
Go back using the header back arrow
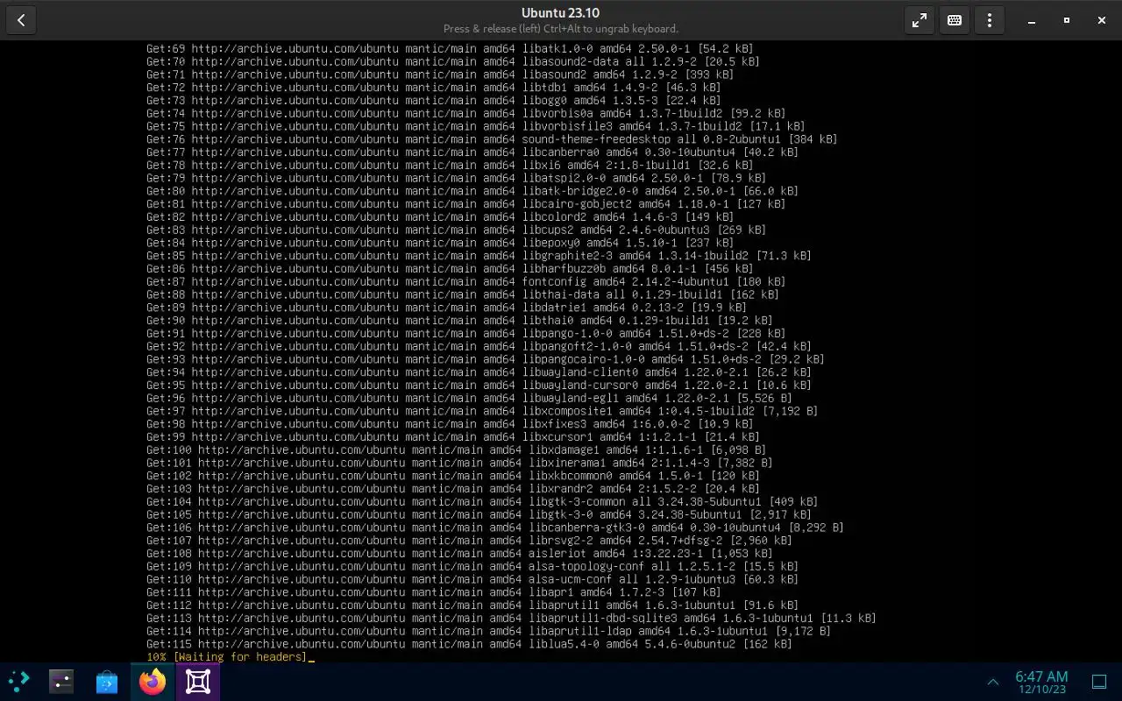click(x=21, y=20)
